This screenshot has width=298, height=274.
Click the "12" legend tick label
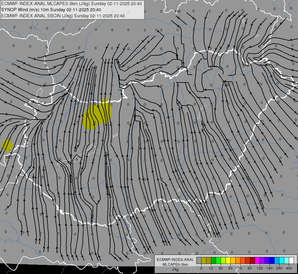tap(211, 268)
